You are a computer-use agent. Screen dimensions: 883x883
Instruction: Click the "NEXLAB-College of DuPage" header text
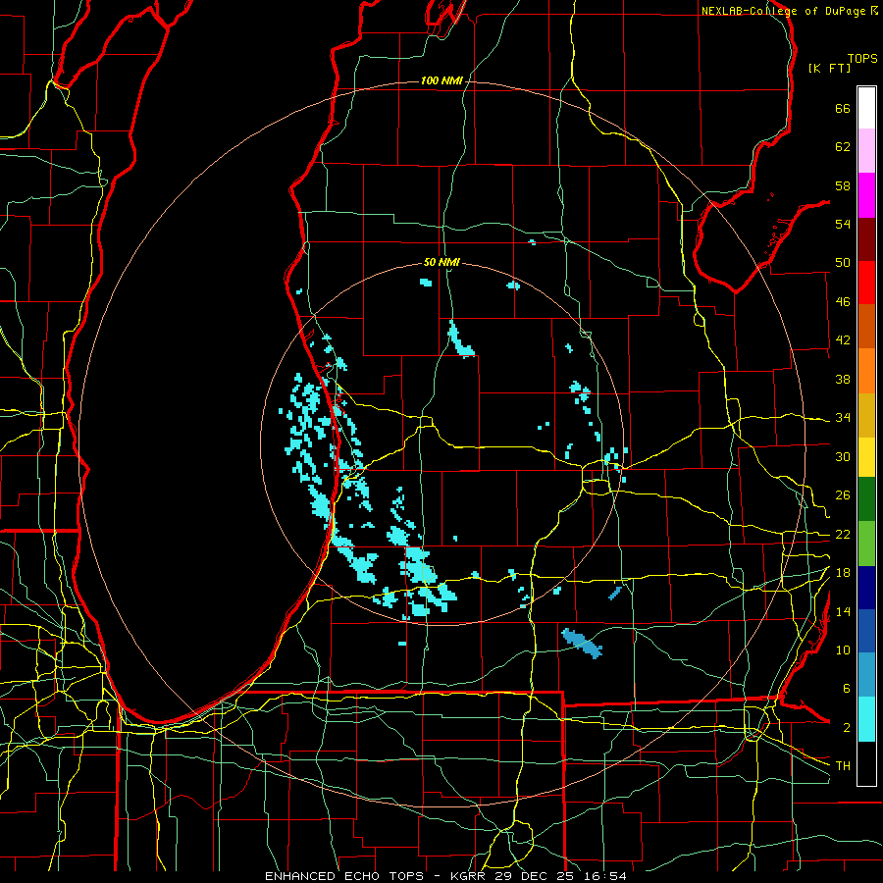(784, 11)
